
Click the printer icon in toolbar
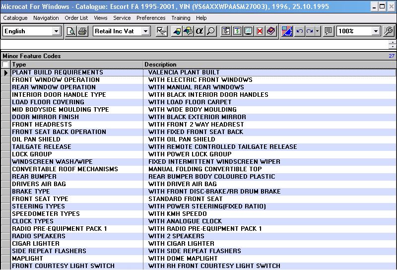coord(82,31)
